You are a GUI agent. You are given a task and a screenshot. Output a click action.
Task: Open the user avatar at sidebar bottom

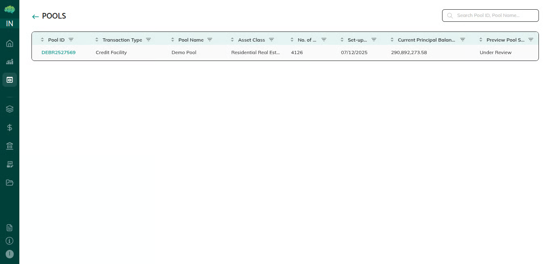click(10, 254)
